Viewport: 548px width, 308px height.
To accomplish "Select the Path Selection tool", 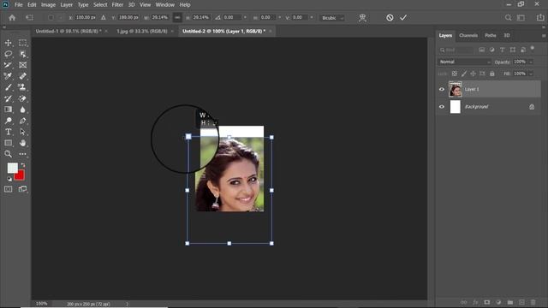I will coord(23,132).
